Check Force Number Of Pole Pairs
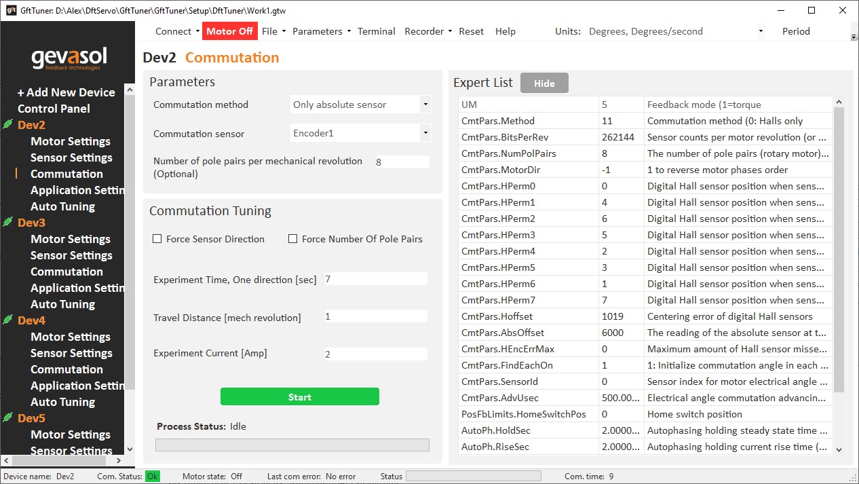The width and height of the screenshot is (859, 484). [293, 239]
